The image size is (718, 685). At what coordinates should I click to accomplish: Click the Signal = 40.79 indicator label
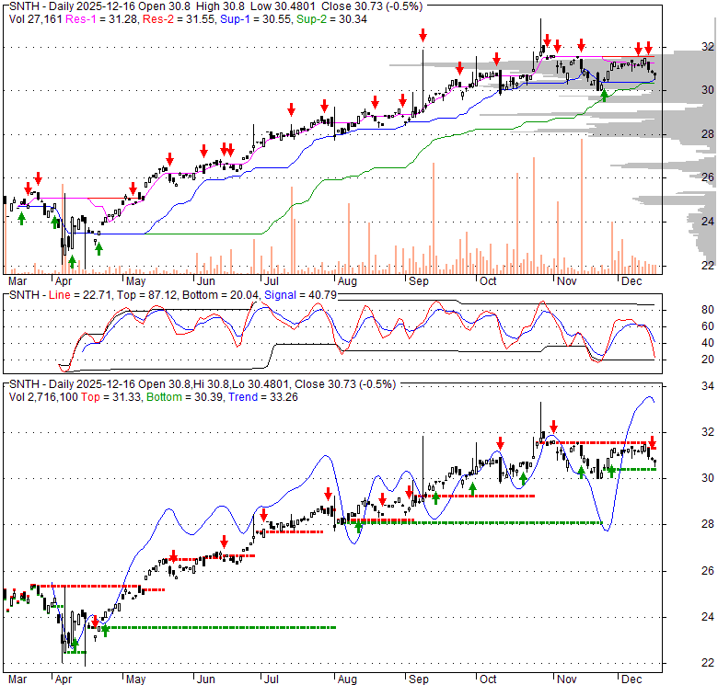[300, 295]
